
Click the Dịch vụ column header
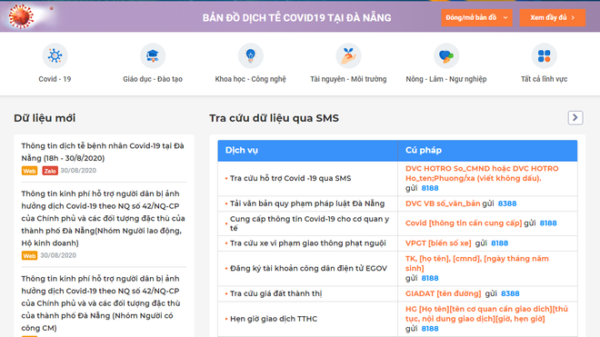307,150
